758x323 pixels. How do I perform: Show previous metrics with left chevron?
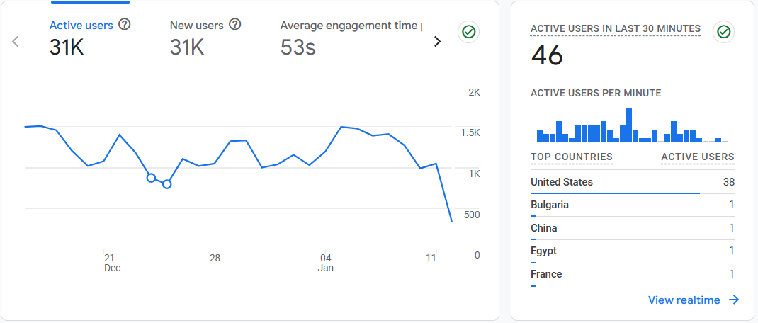16,41
